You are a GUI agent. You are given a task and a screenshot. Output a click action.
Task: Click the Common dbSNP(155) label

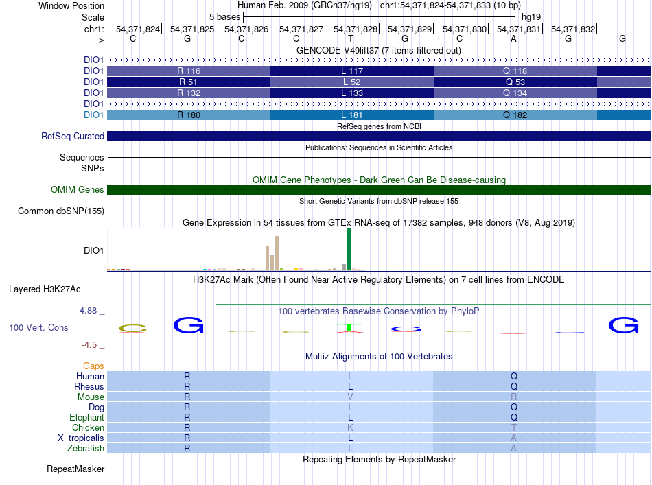pos(61,211)
